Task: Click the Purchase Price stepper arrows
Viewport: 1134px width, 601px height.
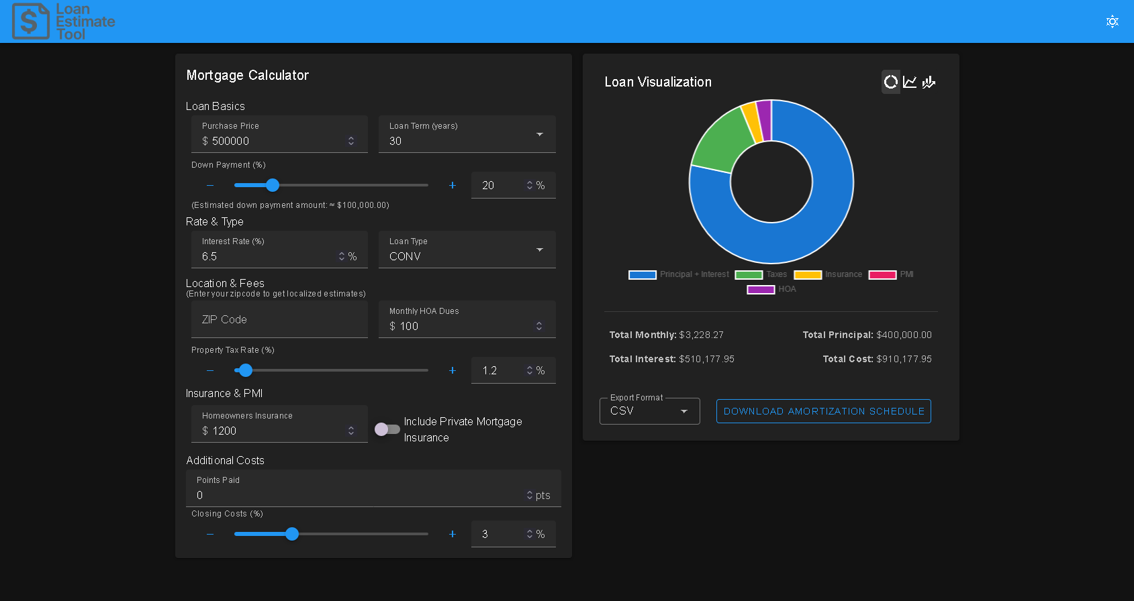Action: pyautogui.click(x=351, y=141)
